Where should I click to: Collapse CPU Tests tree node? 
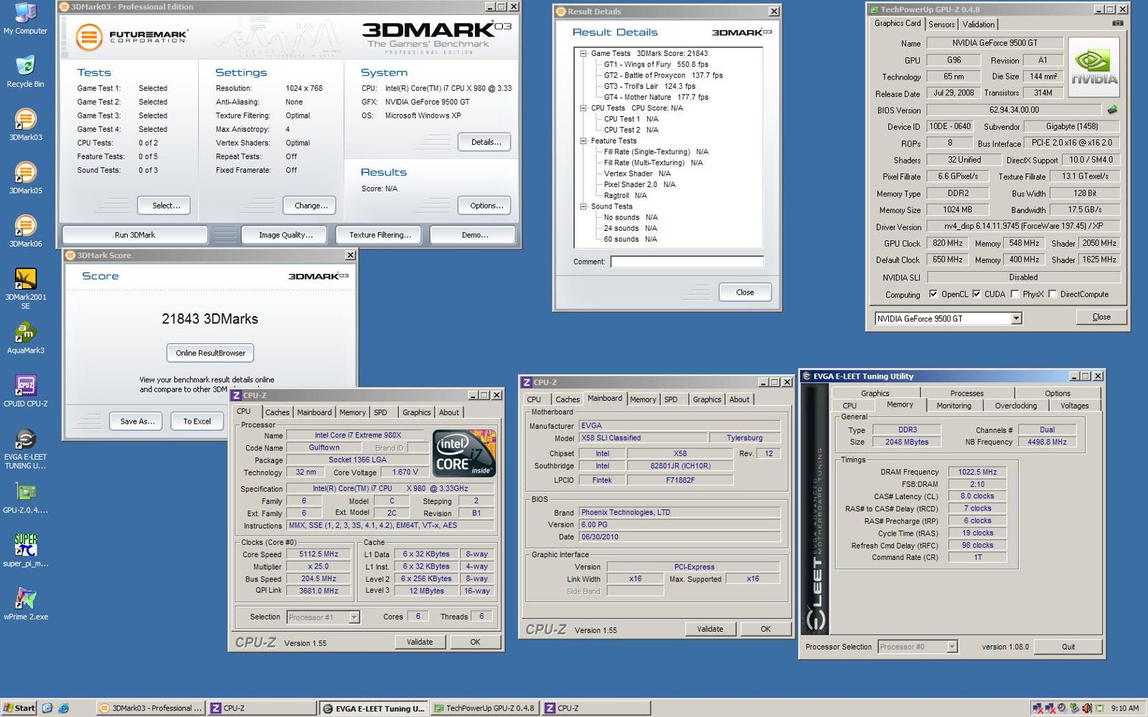(x=583, y=108)
